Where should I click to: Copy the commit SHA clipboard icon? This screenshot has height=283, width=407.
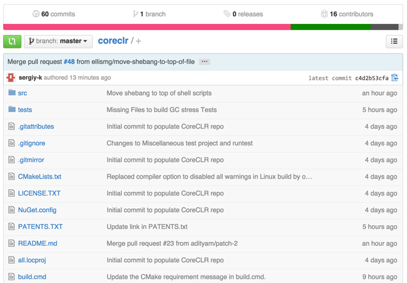(394, 77)
